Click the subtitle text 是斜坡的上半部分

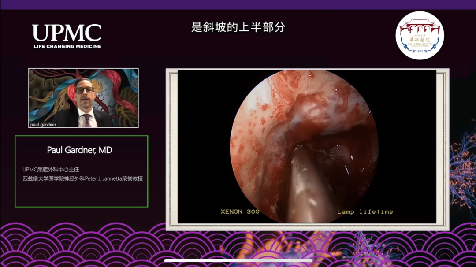pos(238,27)
